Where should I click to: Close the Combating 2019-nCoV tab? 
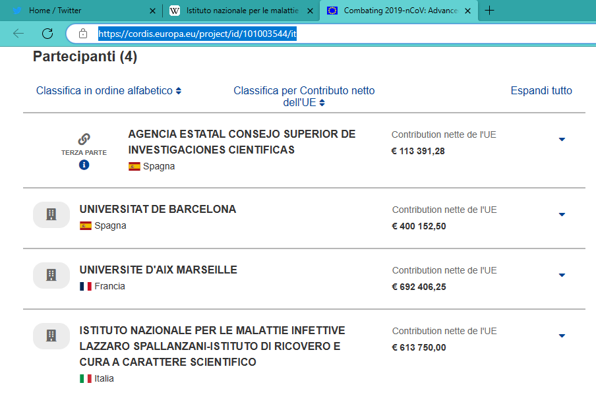tap(468, 11)
